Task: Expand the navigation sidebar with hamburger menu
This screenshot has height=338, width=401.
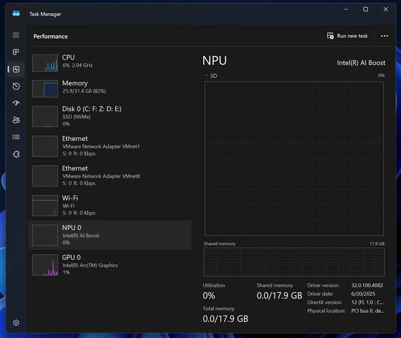Action: pos(16,35)
